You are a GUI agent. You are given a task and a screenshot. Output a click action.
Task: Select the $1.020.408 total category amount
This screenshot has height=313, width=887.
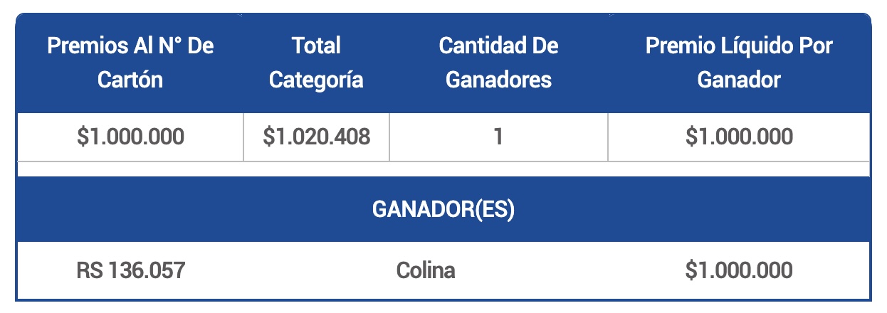pyautogui.click(x=316, y=137)
